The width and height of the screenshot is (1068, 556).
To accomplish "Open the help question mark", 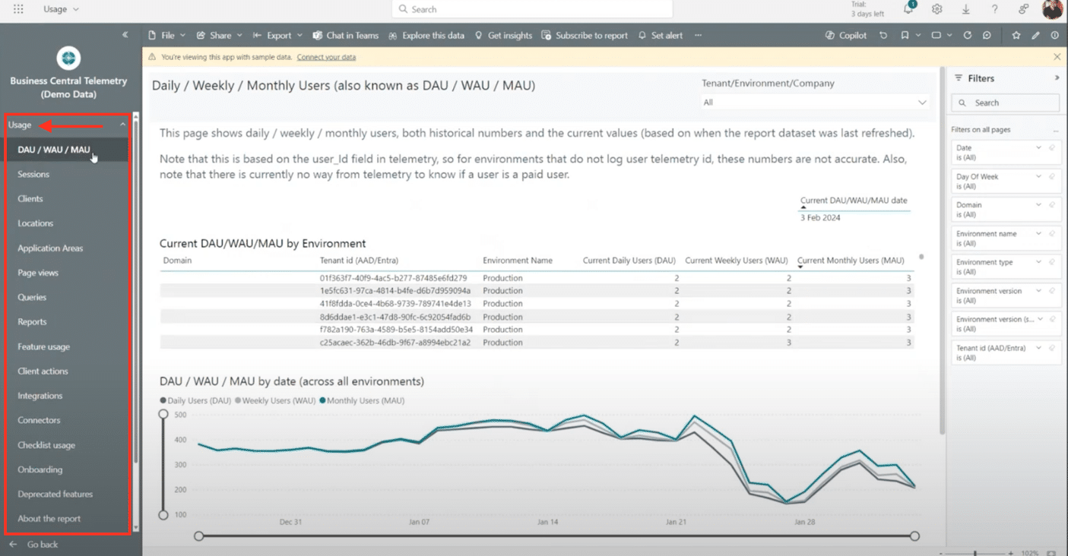I will pyautogui.click(x=995, y=9).
